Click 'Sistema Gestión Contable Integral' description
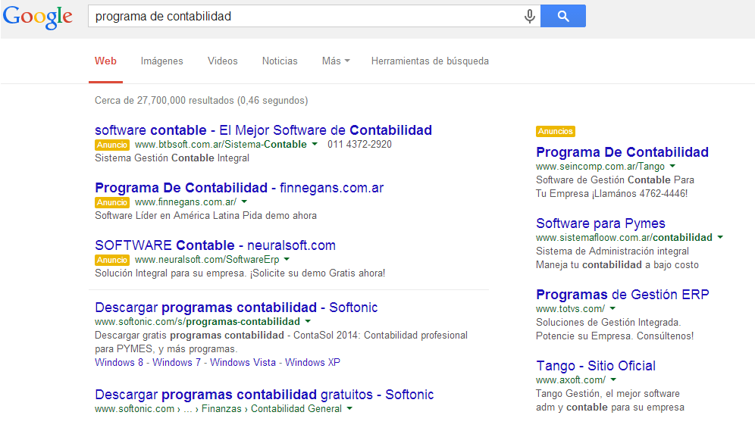This screenshot has width=755, height=431. [172, 158]
